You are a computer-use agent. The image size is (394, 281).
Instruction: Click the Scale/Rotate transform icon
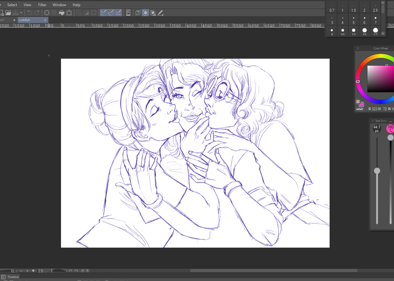69,13
